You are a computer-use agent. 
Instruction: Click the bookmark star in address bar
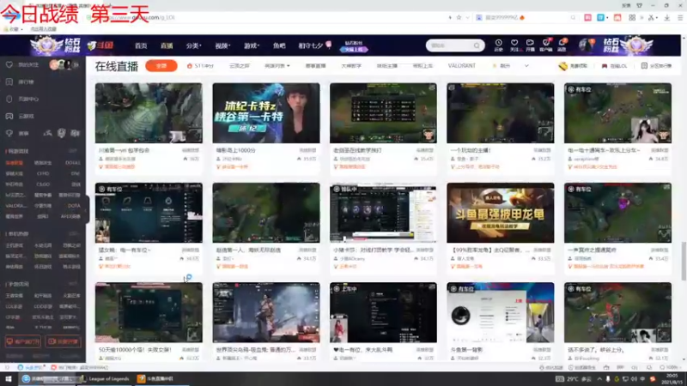pos(459,17)
